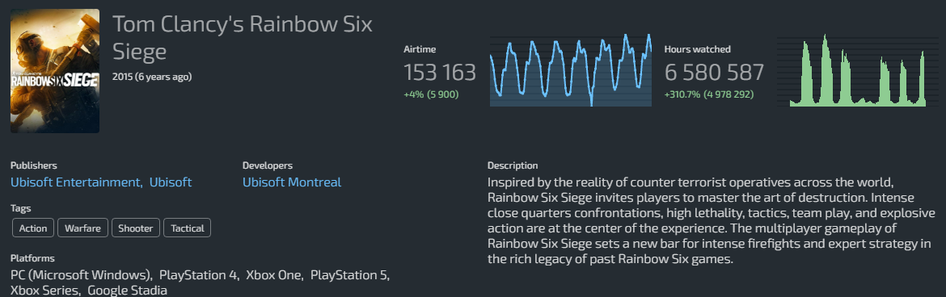Click the PlayStation 4 platform text
Screen dimensions: 946x297
pos(198,275)
